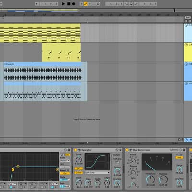192x192 pixels.
Task: Fold the Saturator device with triangle
Action: click(x=79, y=150)
